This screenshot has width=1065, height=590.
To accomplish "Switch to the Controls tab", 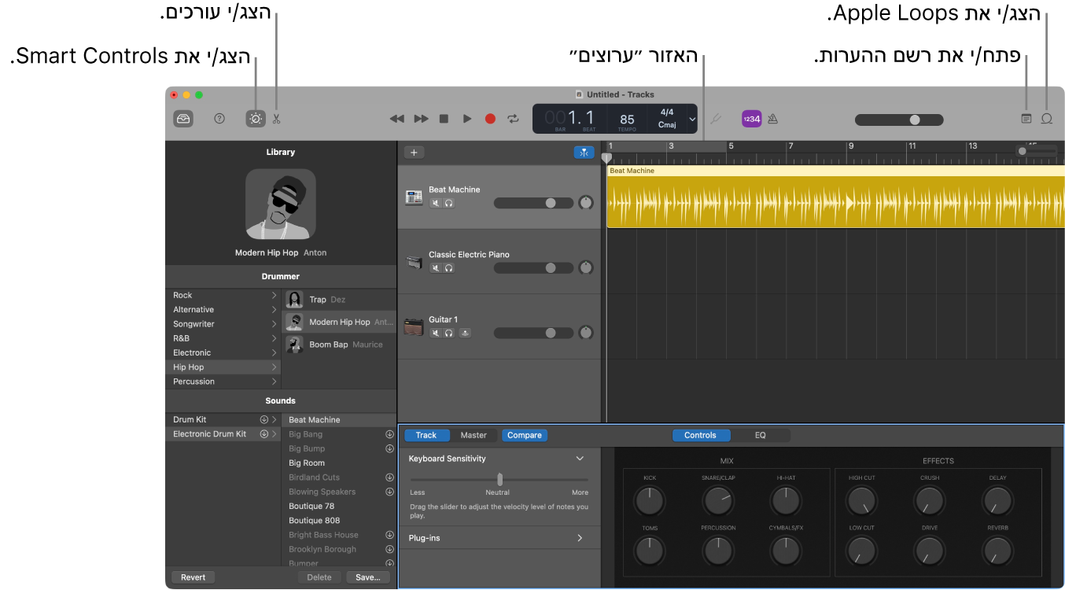I will click(700, 435).
